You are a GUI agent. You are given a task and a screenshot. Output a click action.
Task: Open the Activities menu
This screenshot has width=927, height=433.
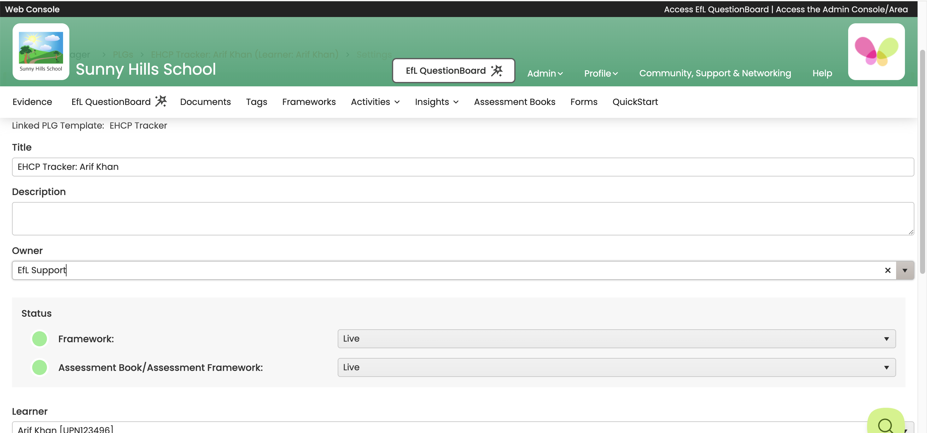coord(375,102)
